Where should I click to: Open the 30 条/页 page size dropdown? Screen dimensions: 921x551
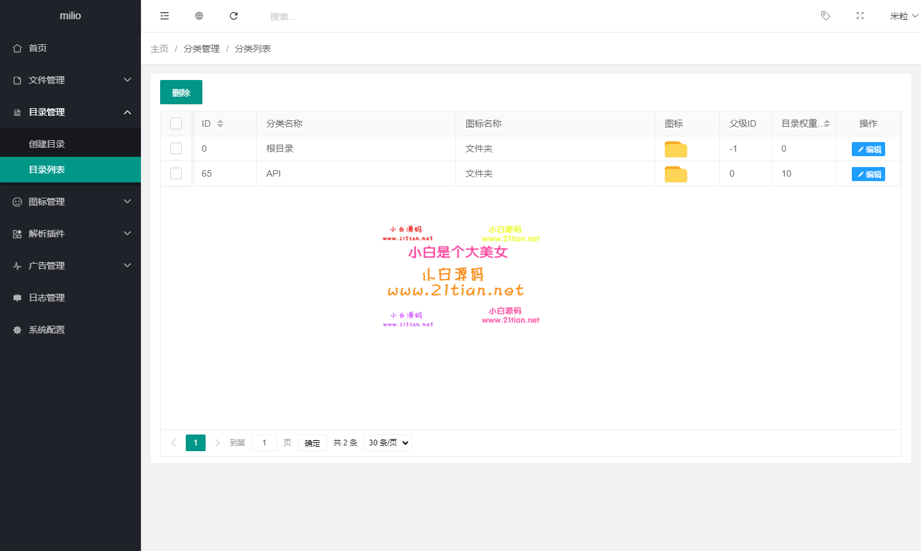(387, 443)
